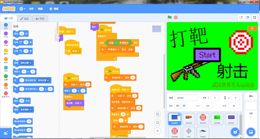Switch to the 声音 (Sounds) tab
Screen dimensions: 260x139
point(40,19)
